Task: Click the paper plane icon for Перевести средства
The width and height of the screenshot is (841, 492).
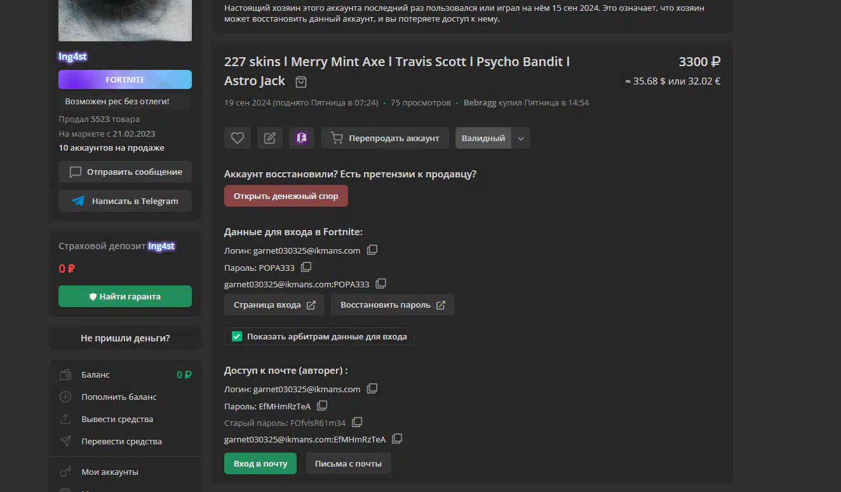Action: [x=65, y=441]
